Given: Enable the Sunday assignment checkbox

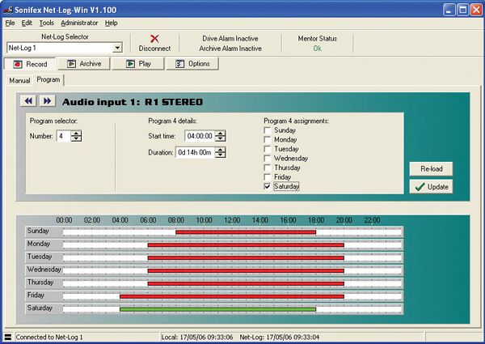Looking at the screenshot, I should [268, 130].
